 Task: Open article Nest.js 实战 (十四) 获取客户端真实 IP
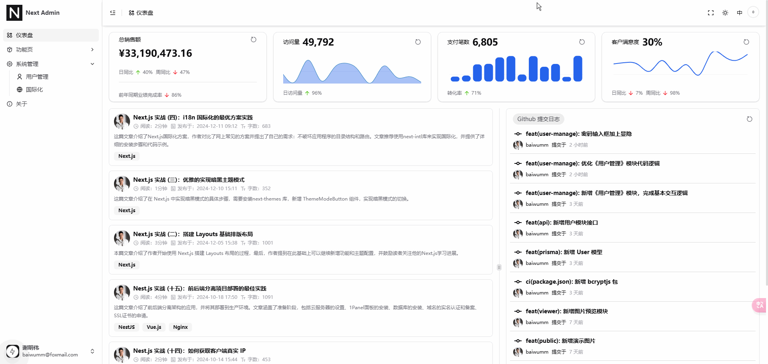[x=189, y=351]
